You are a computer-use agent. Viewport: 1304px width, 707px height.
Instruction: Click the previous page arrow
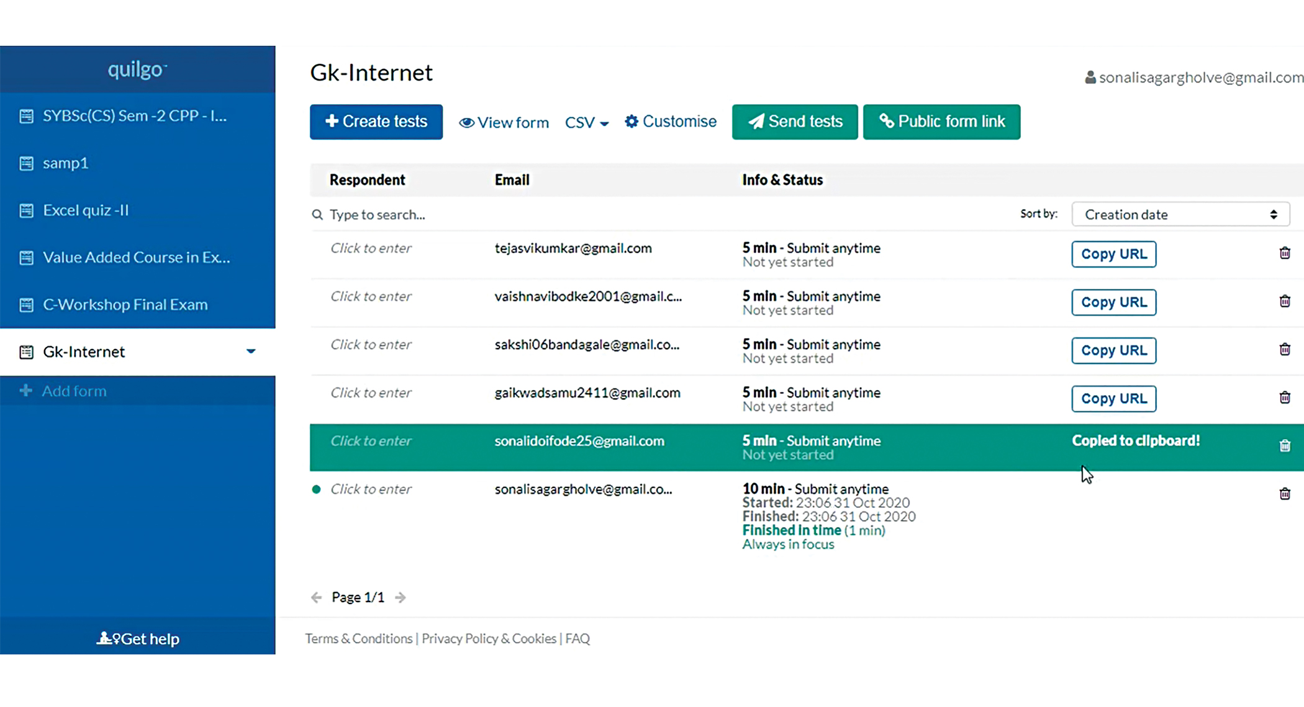pyautogui.click(x=317, y=597)
